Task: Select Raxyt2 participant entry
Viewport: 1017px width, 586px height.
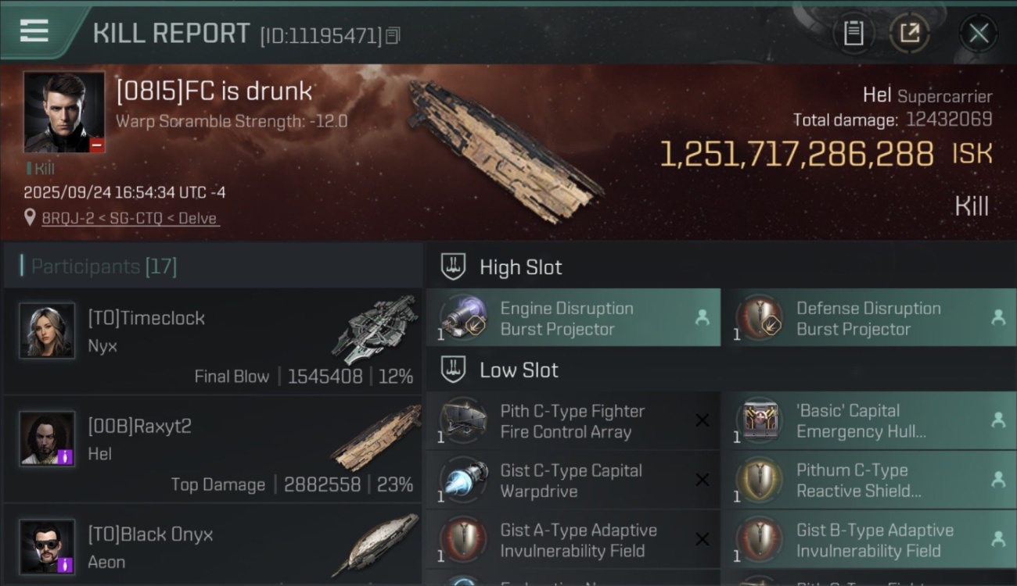Action: coord(213,449)
